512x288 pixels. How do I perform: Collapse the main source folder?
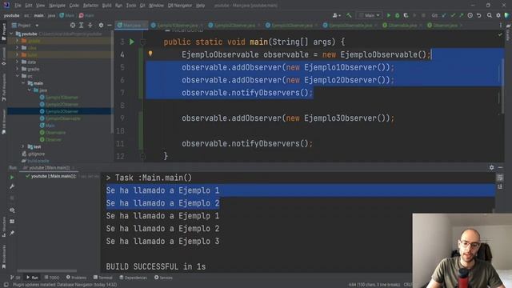coord(23,83)
